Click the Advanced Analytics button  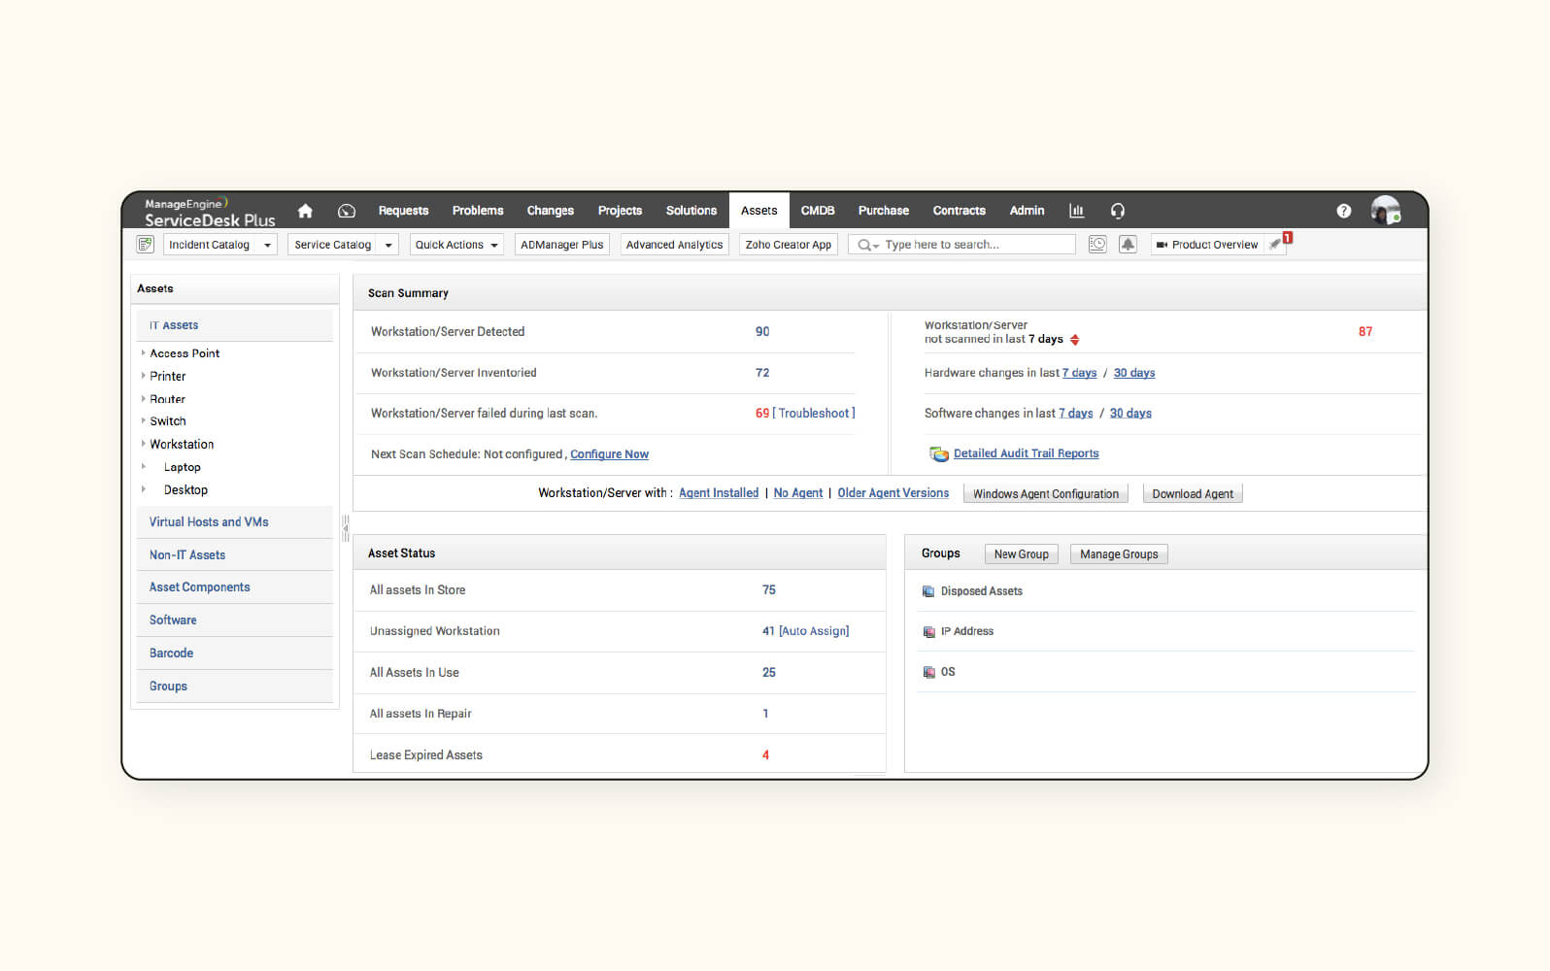point(674,245)
